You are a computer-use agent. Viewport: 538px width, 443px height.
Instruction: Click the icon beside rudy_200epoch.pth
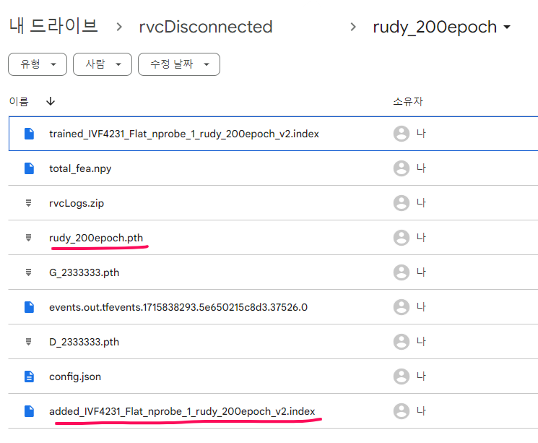tap(28, 238)
